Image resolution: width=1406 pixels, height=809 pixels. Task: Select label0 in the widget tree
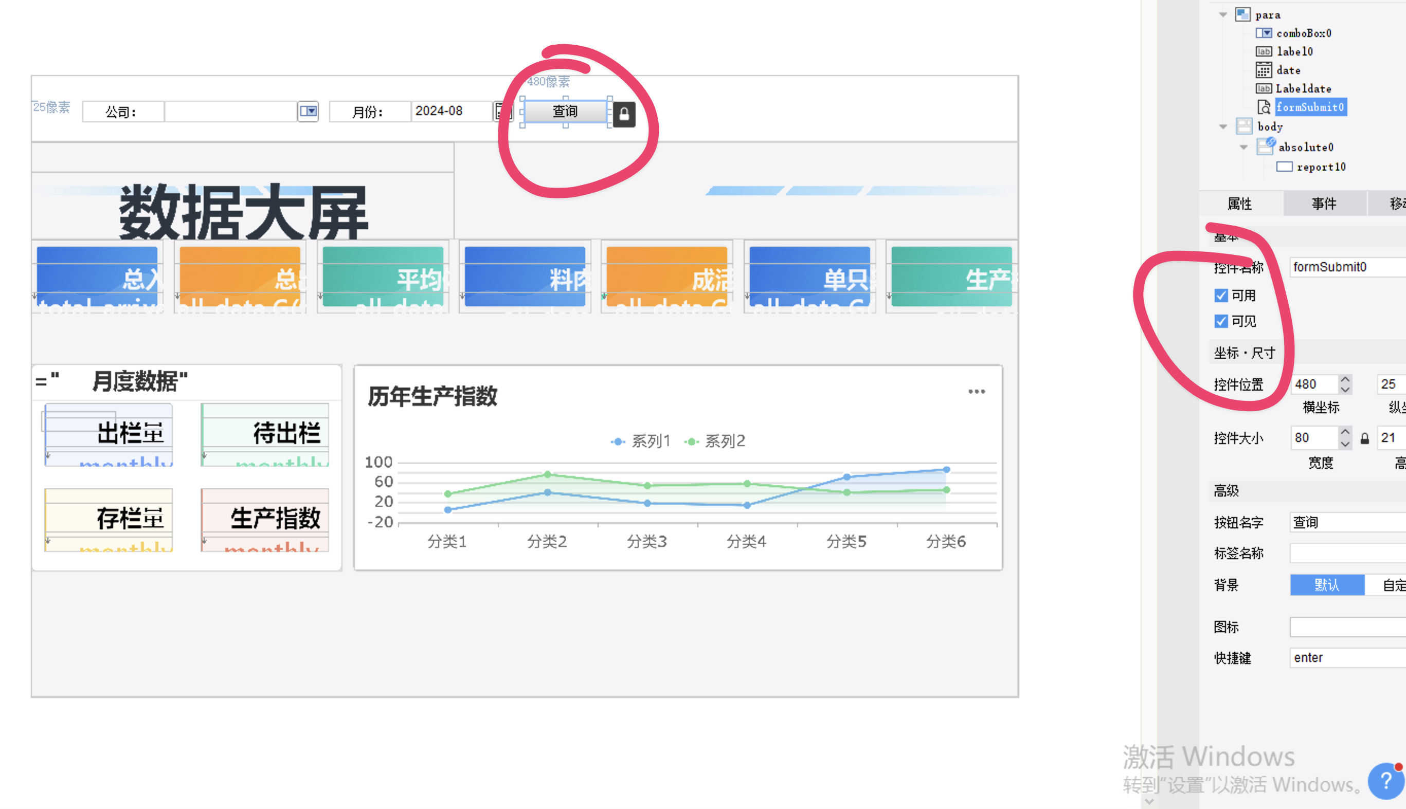(x=1295, y=52)
